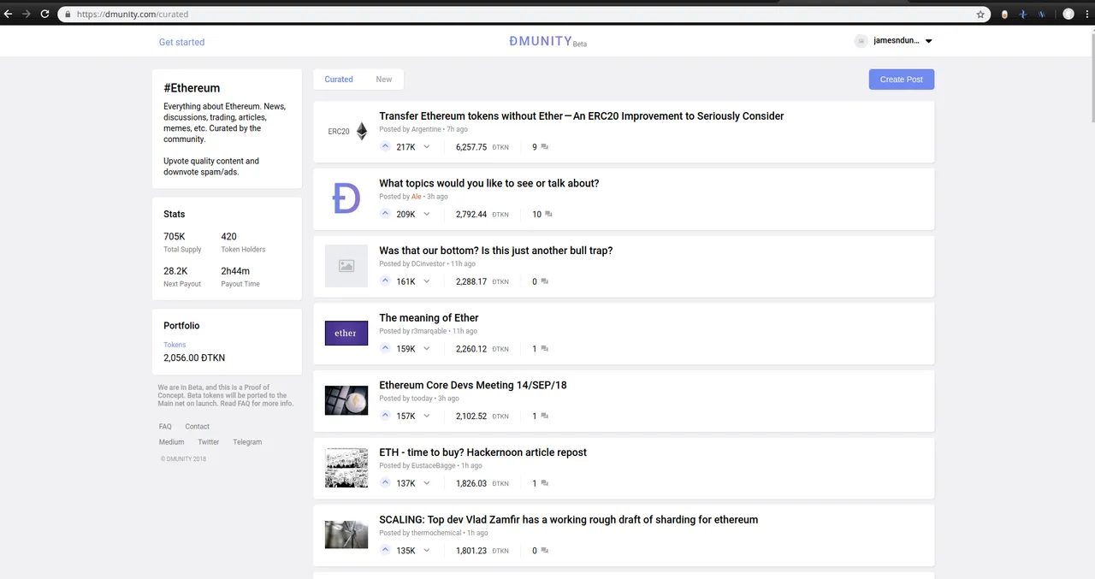Image resolution: width=1095 pixels, height=579 pixels.
Task: Open author thermochemical's profile
Action: coord(436,533)
